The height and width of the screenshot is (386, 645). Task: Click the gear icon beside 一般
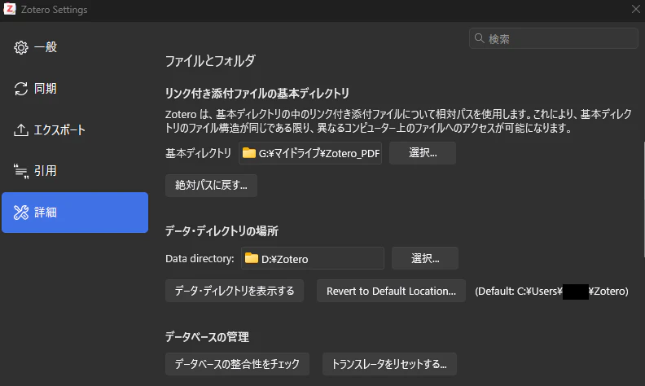pos(21,47)
